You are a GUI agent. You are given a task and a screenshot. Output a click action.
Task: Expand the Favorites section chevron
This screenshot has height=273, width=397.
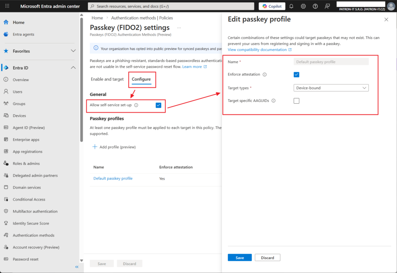[73, 51]
